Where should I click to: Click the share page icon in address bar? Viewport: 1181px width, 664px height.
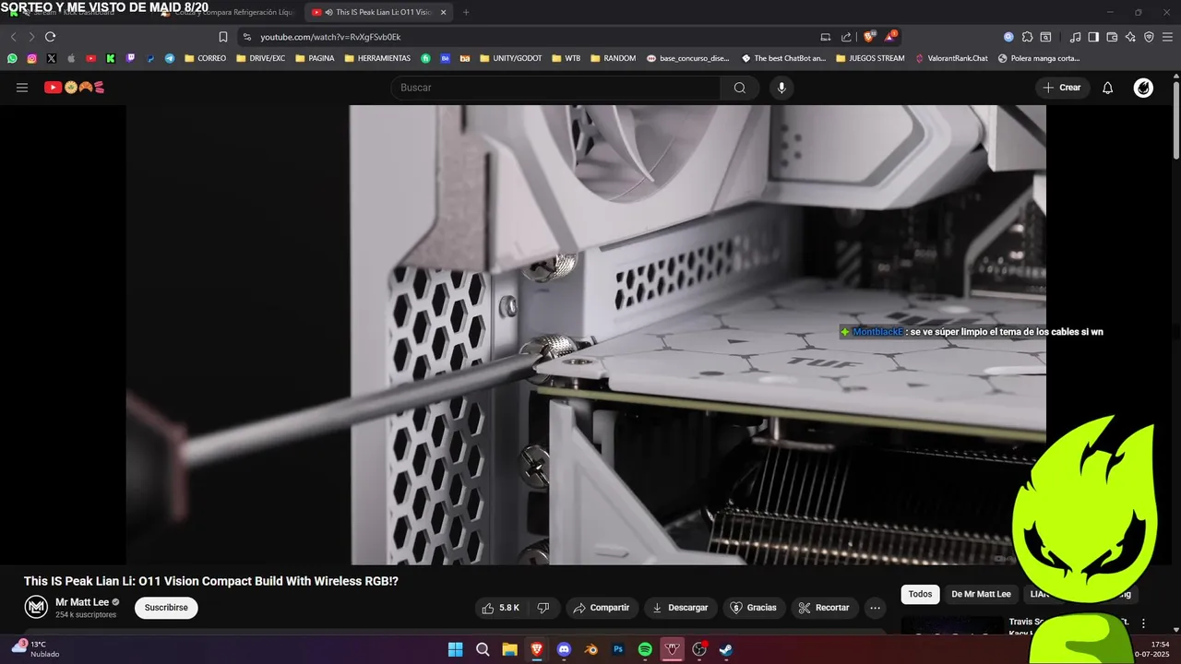(846, 37)
